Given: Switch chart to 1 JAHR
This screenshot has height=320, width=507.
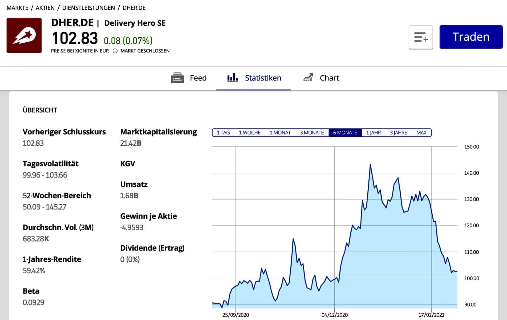Looking at the screenshot, I should coord(373,133).
